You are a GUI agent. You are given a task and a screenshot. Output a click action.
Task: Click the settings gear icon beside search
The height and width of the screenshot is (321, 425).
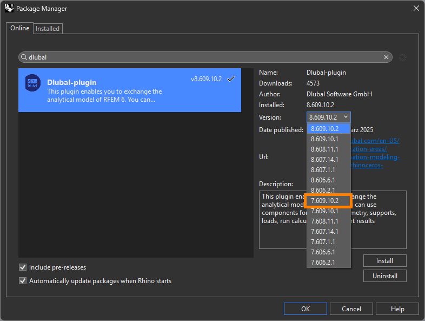point(402,57)
